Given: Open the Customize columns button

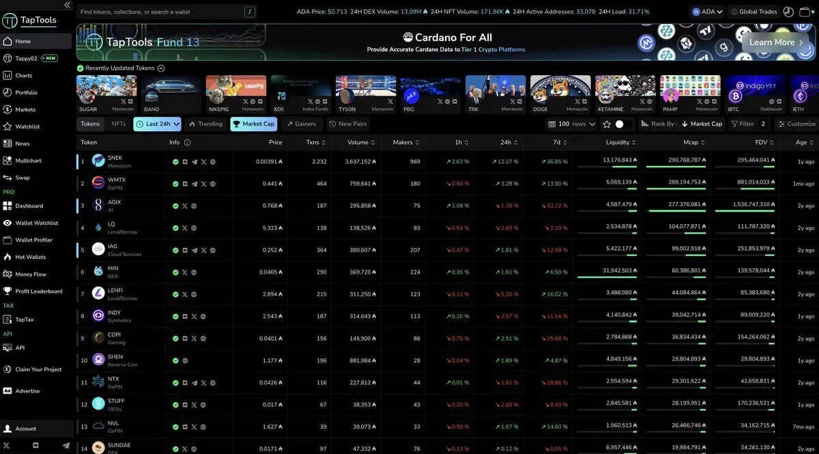Looking at the screenshot, I should coord(796,124).
